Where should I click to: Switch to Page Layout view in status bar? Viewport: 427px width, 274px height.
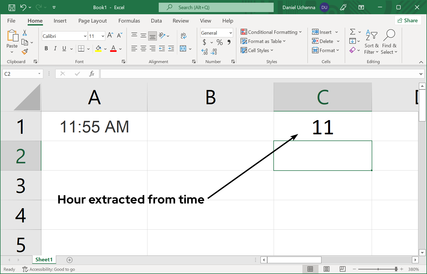(x=326, y=269)
